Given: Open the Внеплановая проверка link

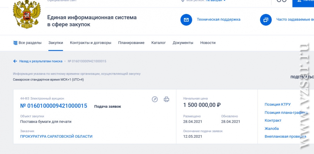Looking at the screenshot, I should (285, 136).
